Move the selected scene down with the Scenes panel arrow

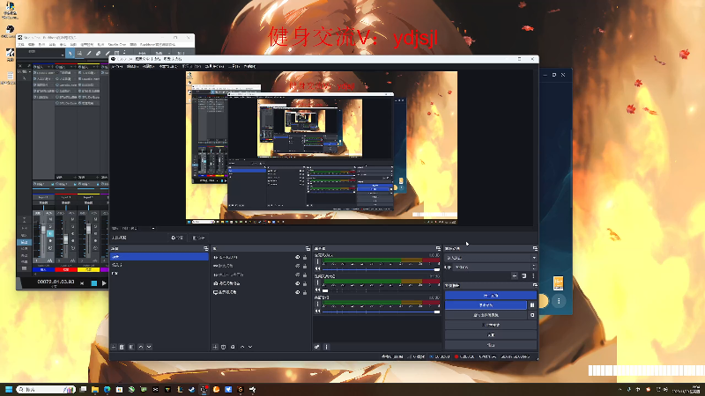[x=149, y=347]
